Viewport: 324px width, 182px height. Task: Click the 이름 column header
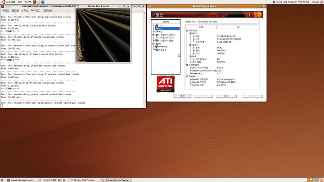click(x=201, y=27)
